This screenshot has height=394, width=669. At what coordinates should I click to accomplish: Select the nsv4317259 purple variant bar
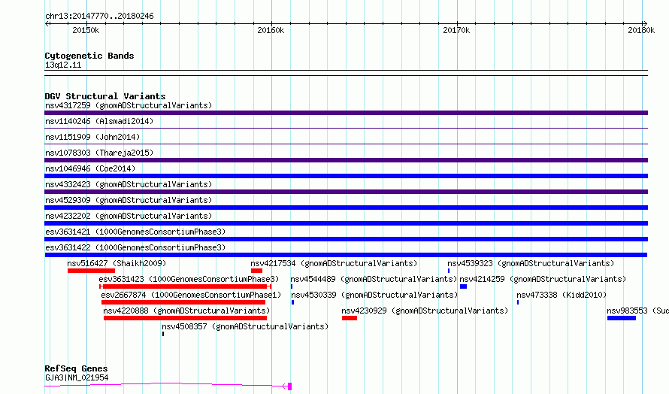pyautogui.click(x=346, y=113)
